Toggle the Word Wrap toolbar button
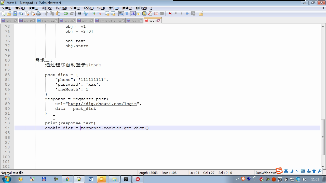326x183 pixels. click(121, 13)
